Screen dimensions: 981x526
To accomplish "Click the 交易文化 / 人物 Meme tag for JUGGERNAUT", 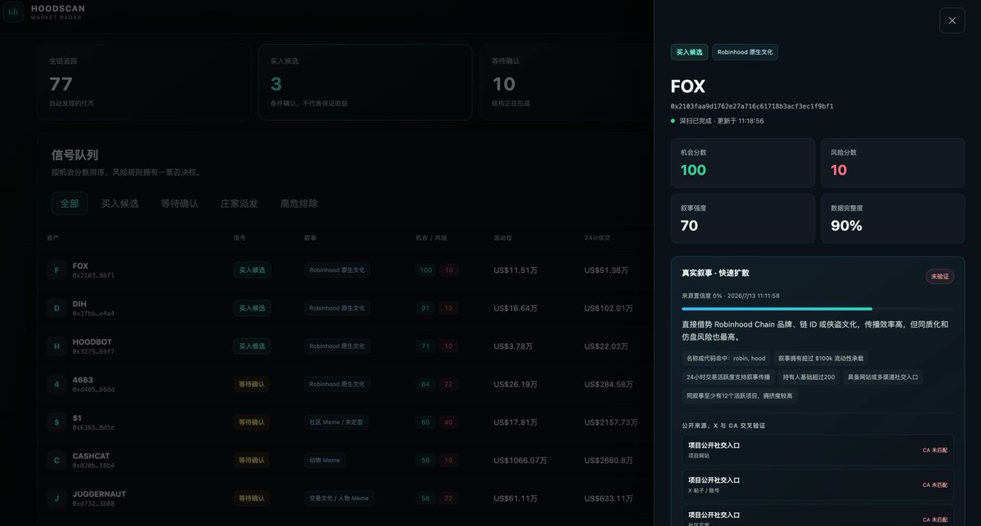I will (x=338, y=498).
